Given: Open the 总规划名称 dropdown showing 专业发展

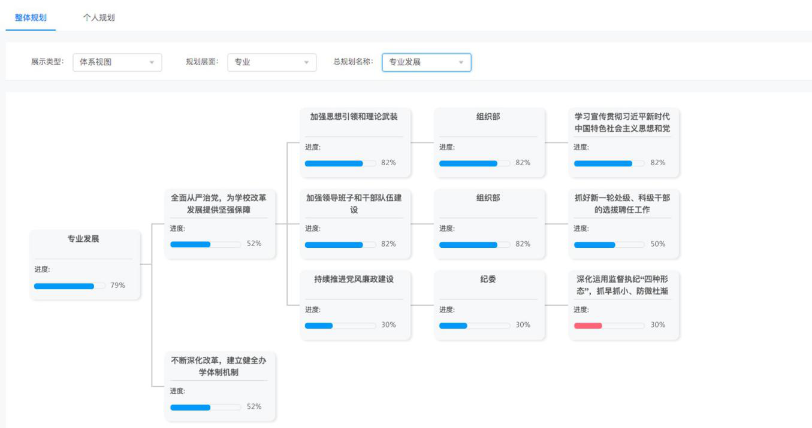Looking at the screenshot, I should coord(426,62).
